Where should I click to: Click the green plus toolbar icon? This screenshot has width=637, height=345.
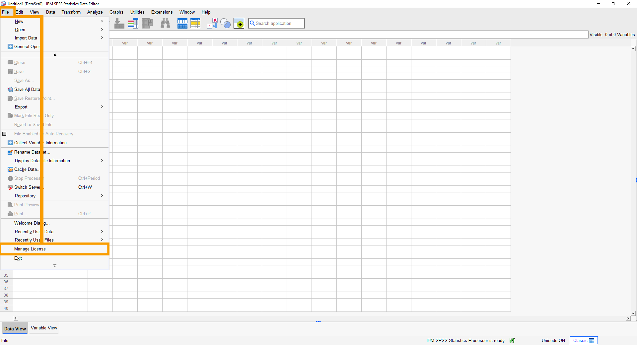(x=239, y=24)
